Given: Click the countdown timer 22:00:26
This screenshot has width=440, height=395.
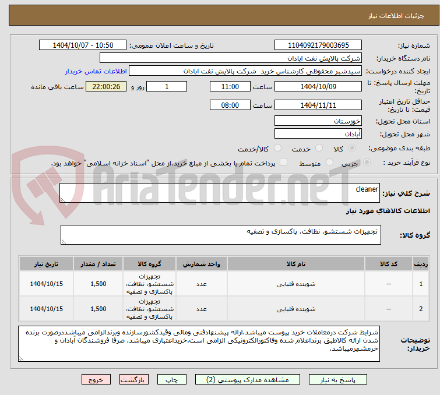Looking at the screenshot, I should (106, 86).
